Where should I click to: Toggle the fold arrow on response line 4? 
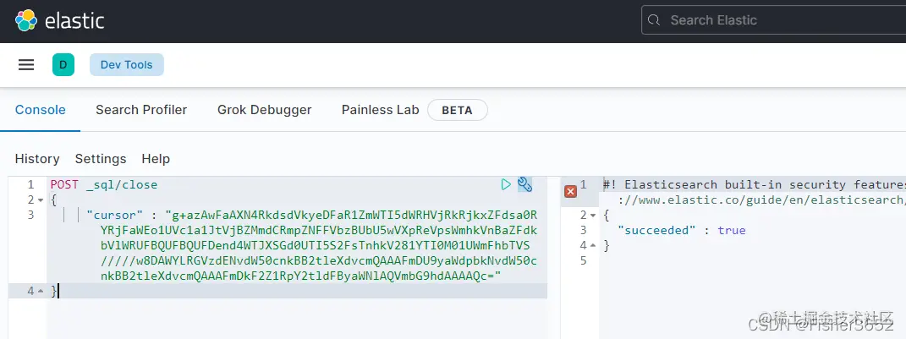click(x=593, y=245)
